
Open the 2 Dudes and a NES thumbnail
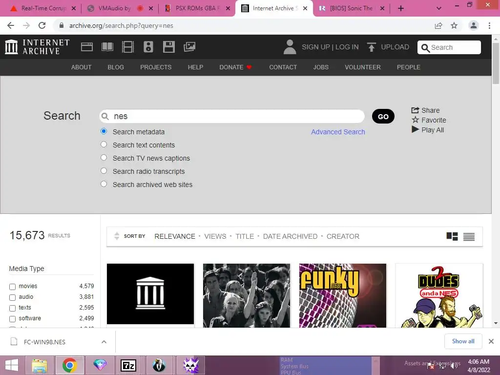[x=439, y=295]
